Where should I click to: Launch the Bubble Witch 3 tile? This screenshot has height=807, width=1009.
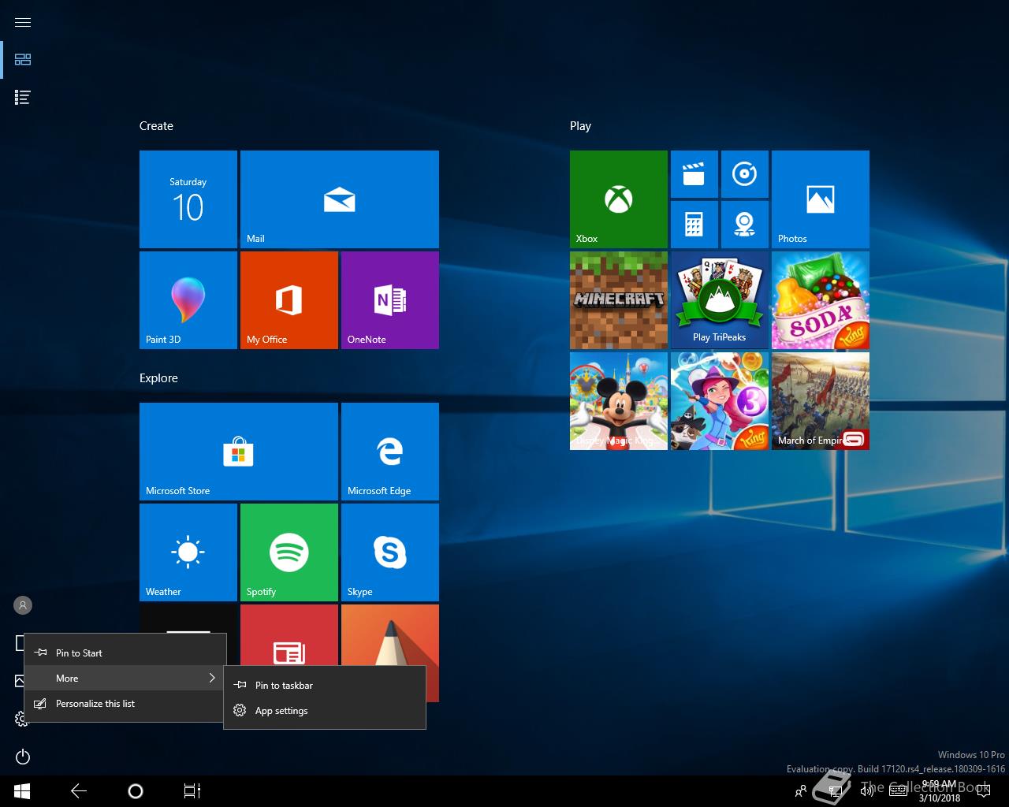[x=720, y=401]
